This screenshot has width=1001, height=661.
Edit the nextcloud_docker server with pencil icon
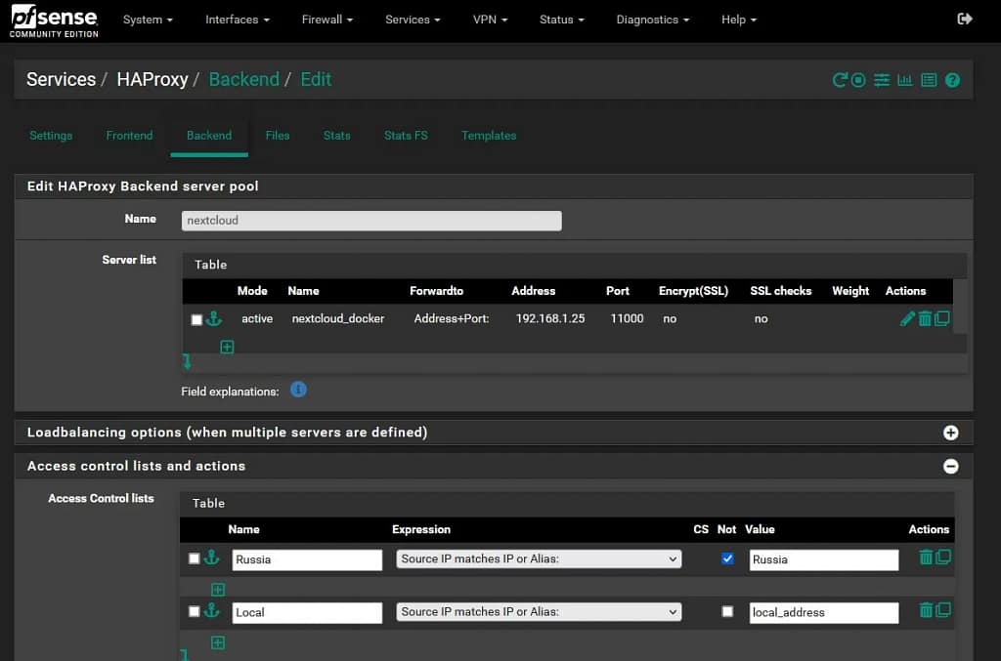(907, 318)
